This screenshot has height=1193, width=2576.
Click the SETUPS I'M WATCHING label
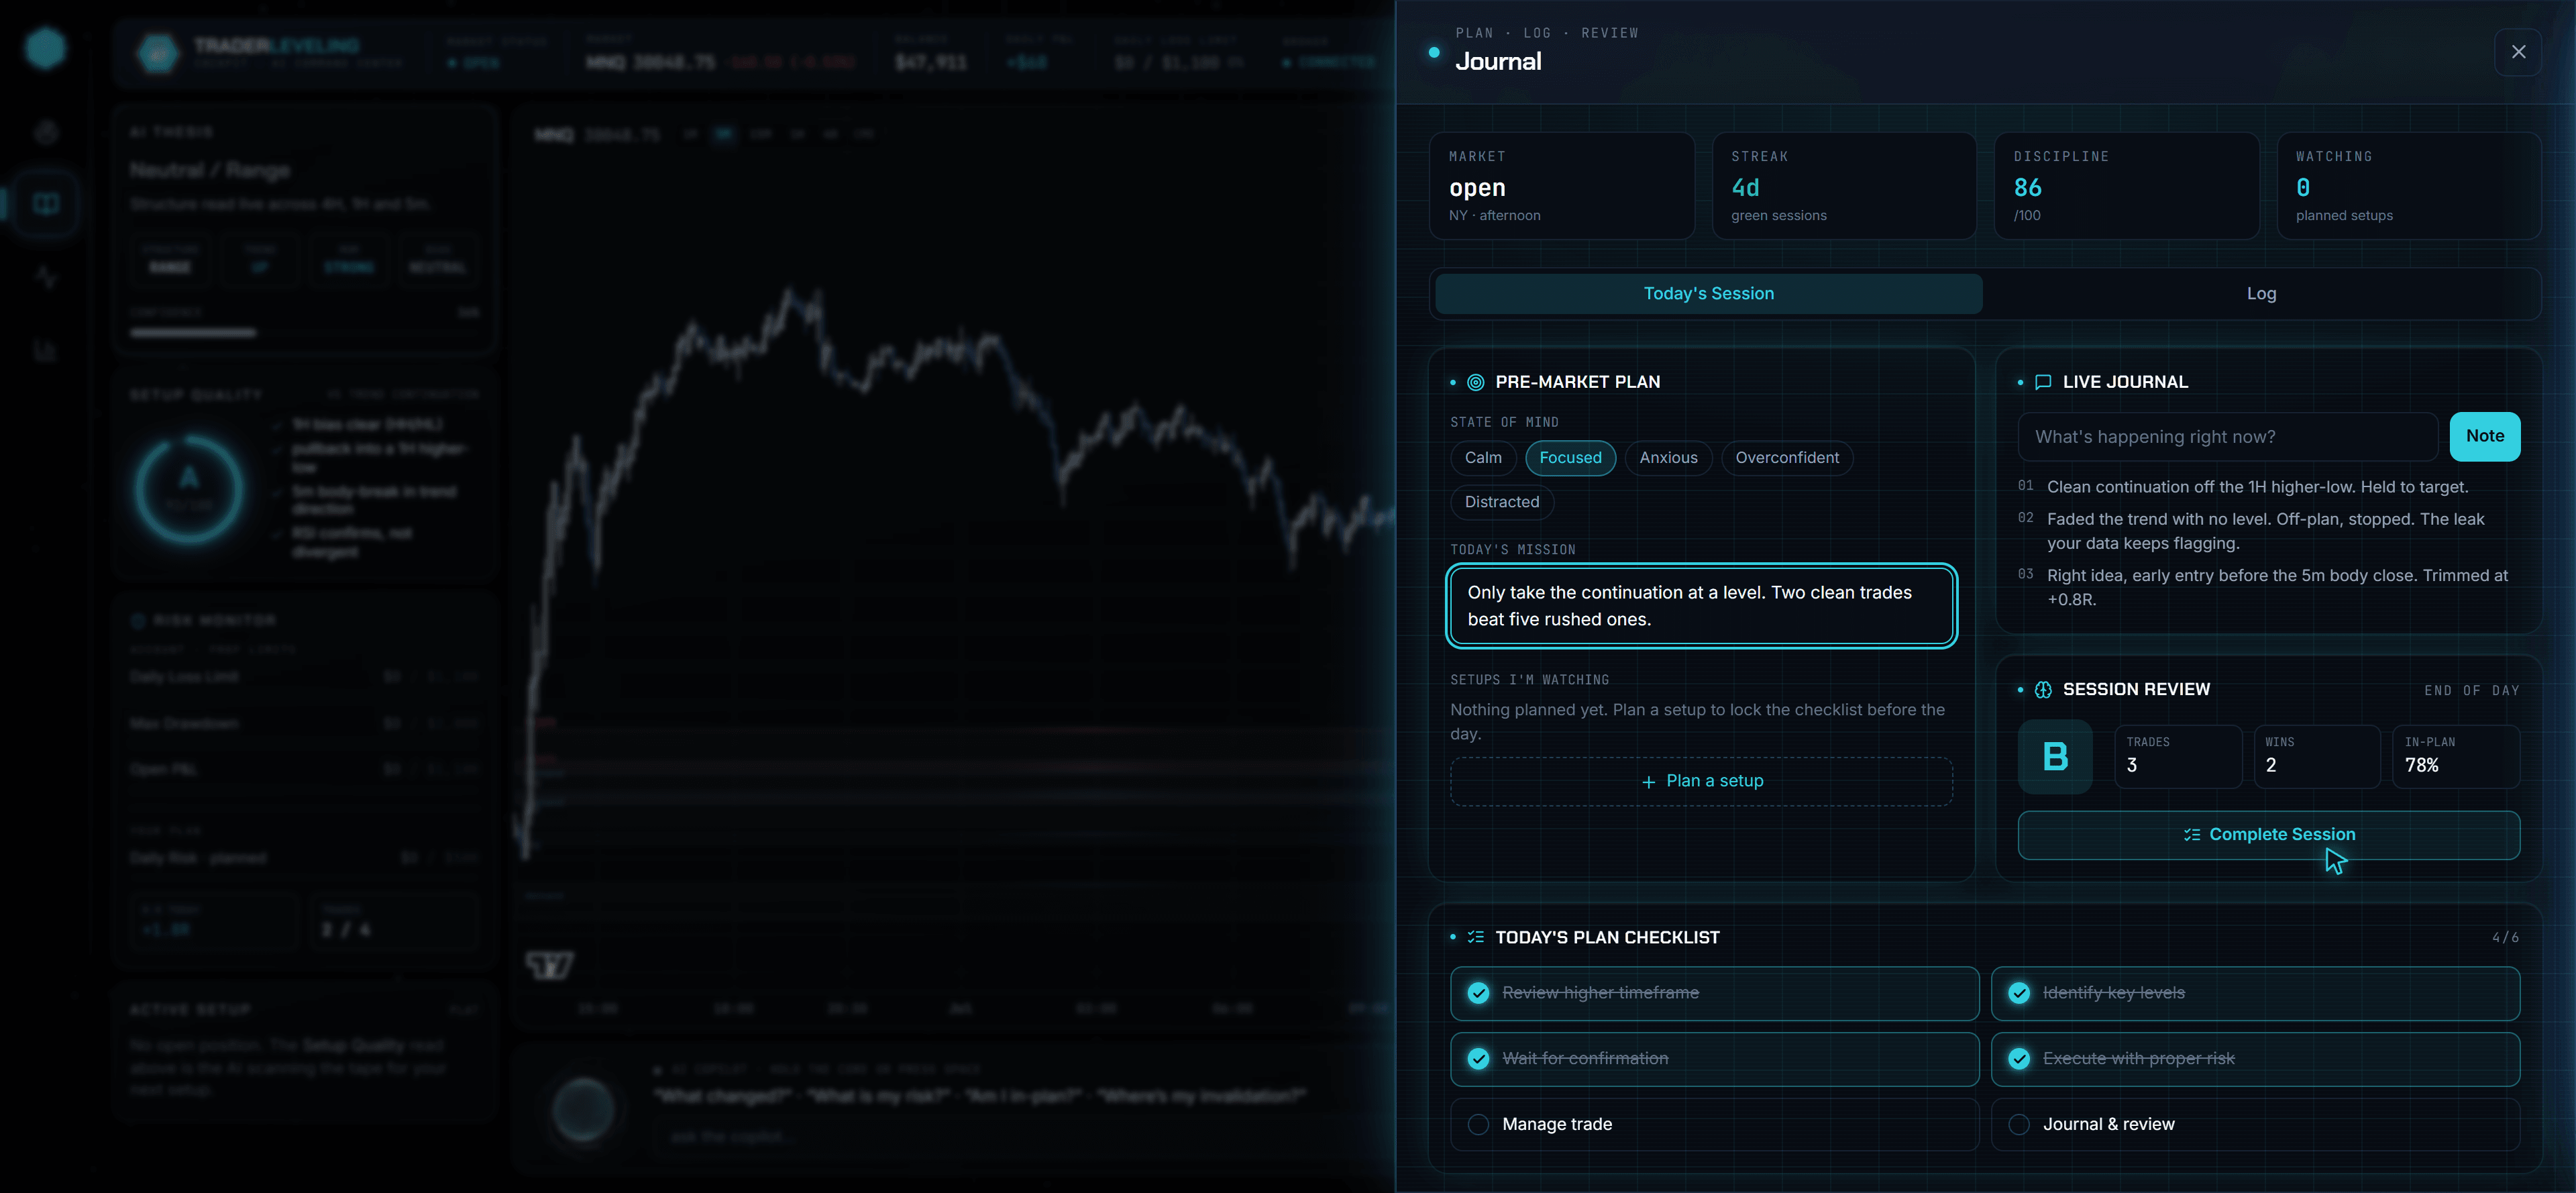coord(1530,680)
